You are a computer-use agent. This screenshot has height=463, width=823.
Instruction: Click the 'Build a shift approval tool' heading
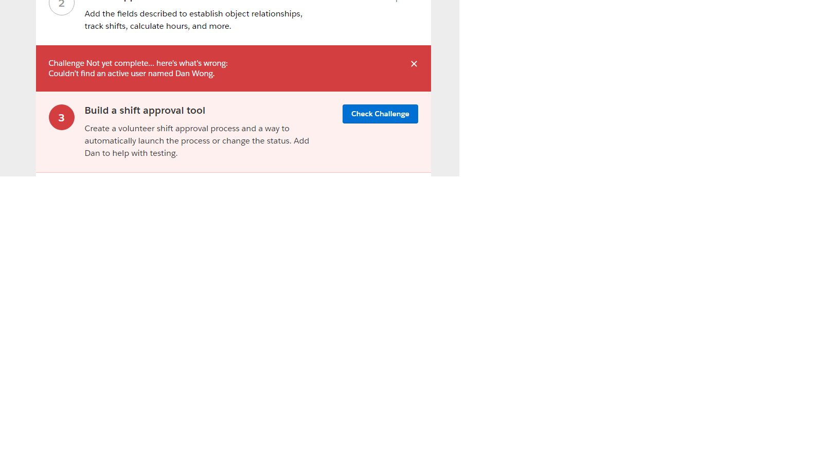145,111
